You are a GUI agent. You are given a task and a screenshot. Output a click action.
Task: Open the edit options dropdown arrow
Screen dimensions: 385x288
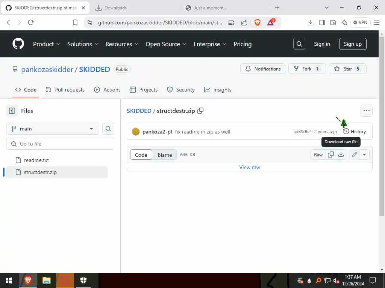[364, 154]
